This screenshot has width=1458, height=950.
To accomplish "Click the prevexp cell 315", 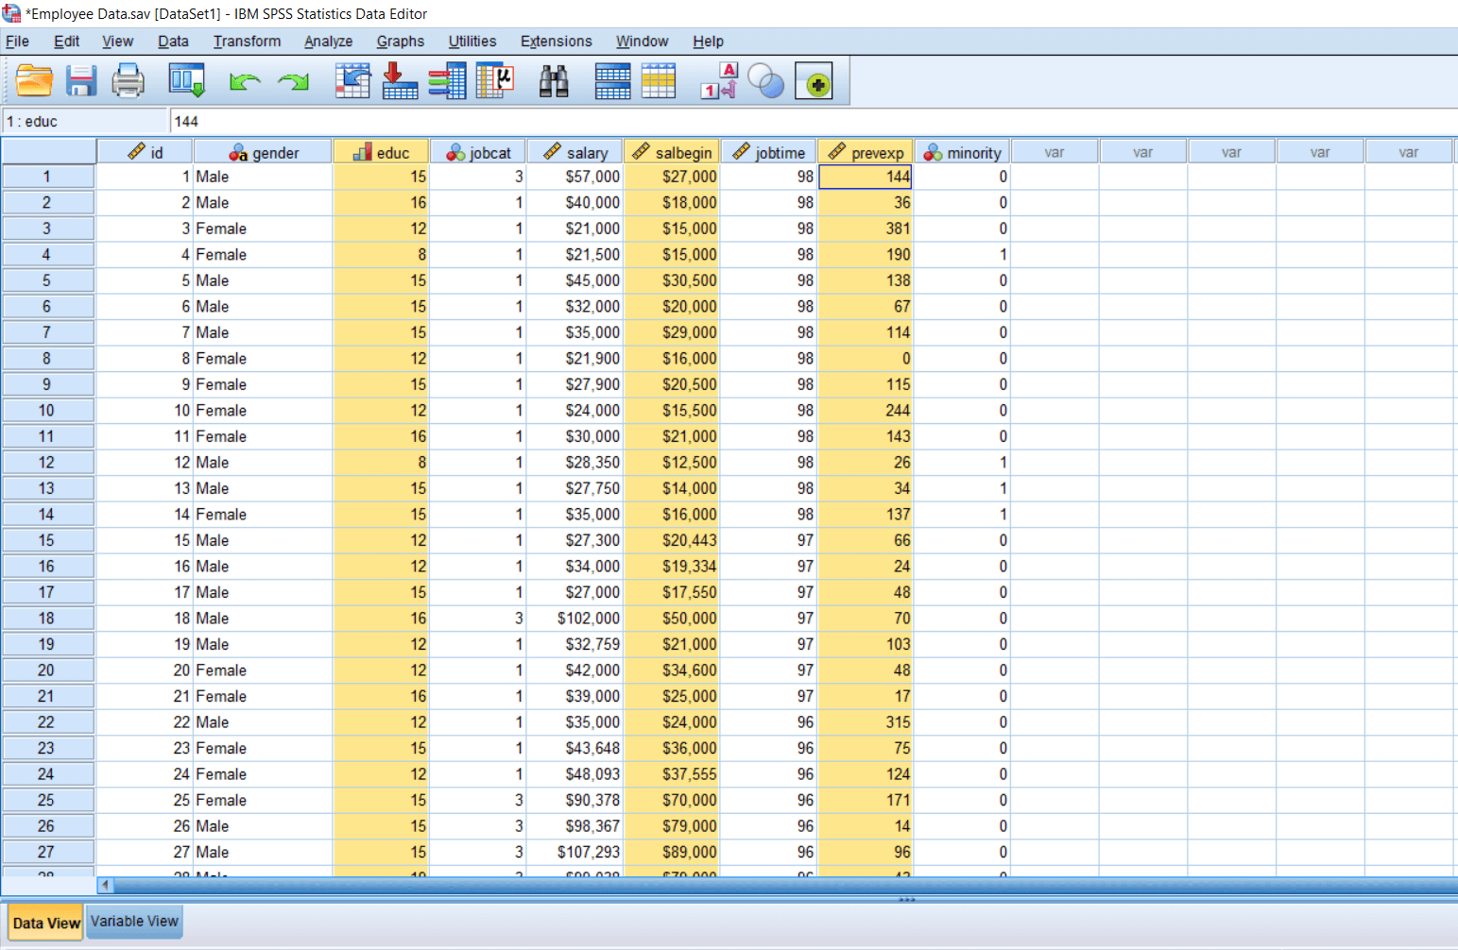I will click(x=866, y=722).
